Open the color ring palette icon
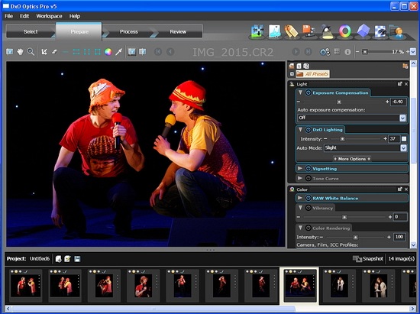The width and height of the screenshot is (420, 314). coord(344,31)
